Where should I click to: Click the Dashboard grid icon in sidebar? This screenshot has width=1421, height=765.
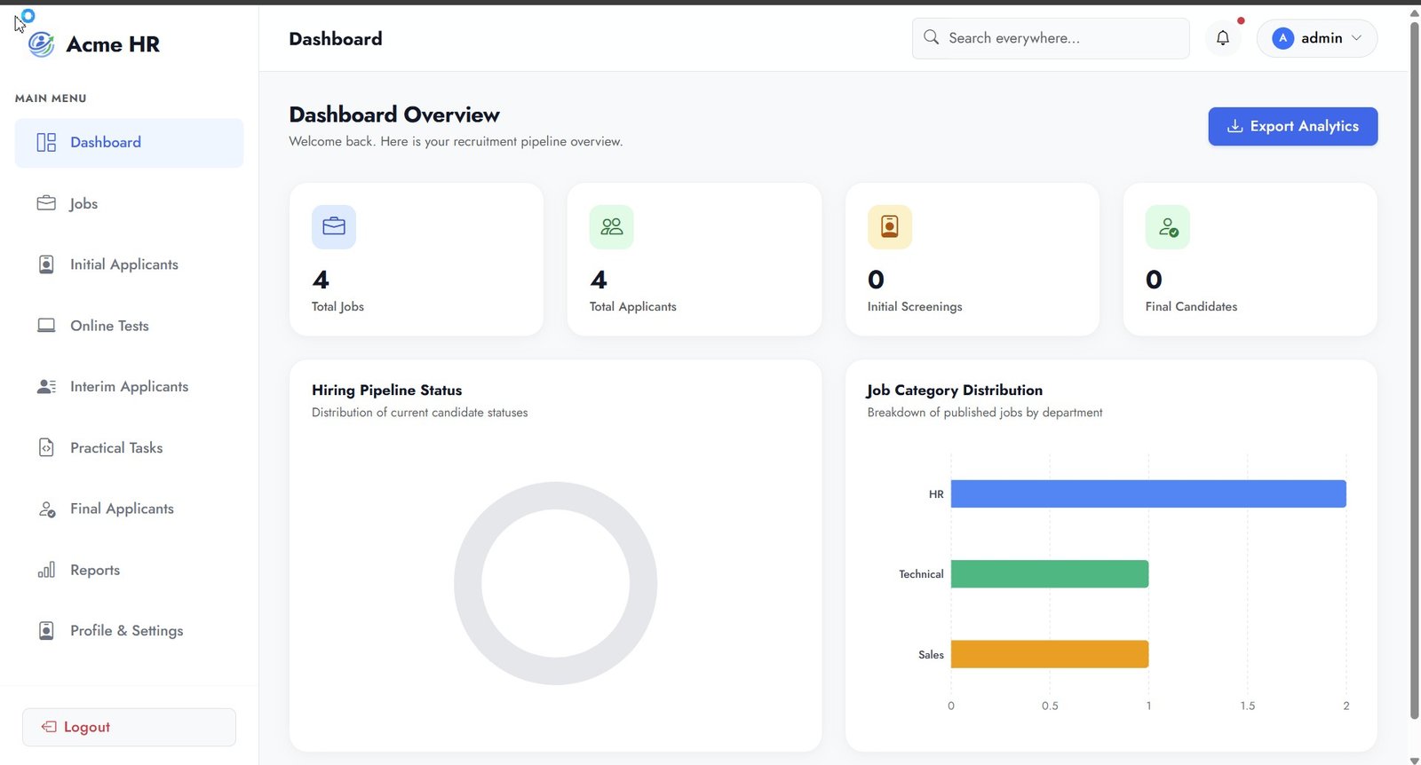pyautogui.click(x=46, y=142)
